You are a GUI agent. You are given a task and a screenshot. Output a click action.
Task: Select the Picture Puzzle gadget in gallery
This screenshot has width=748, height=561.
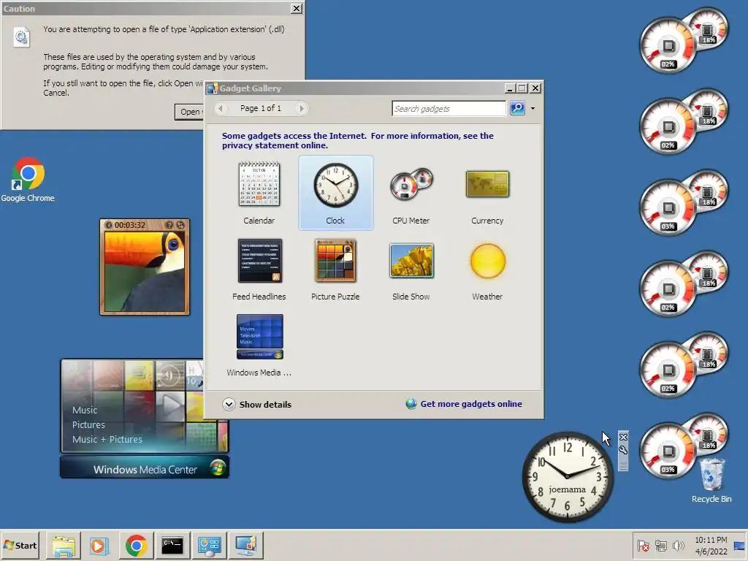pyautogui.click(x=335, y=269)
